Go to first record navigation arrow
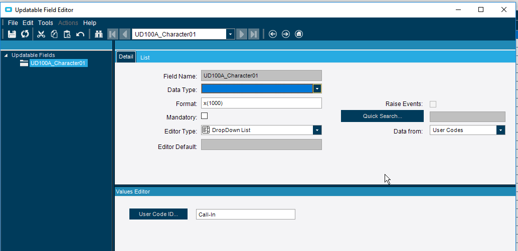 [113, 34]
